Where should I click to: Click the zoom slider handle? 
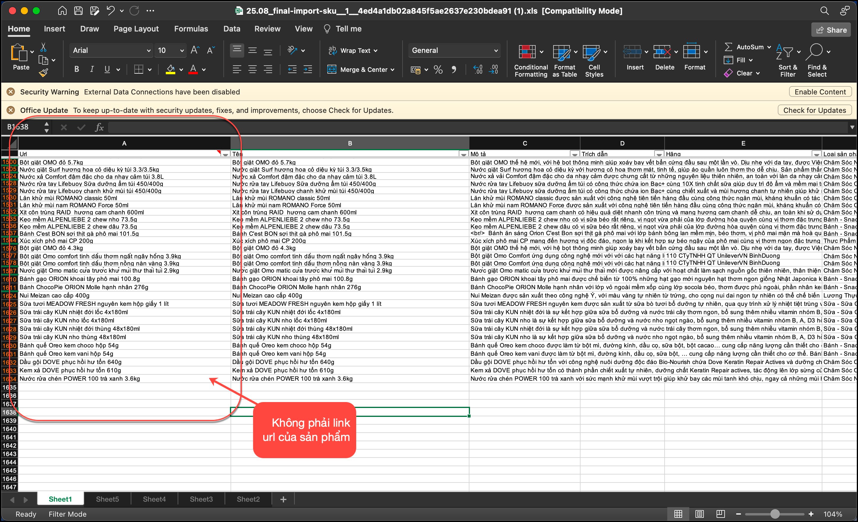pos(775,514)
